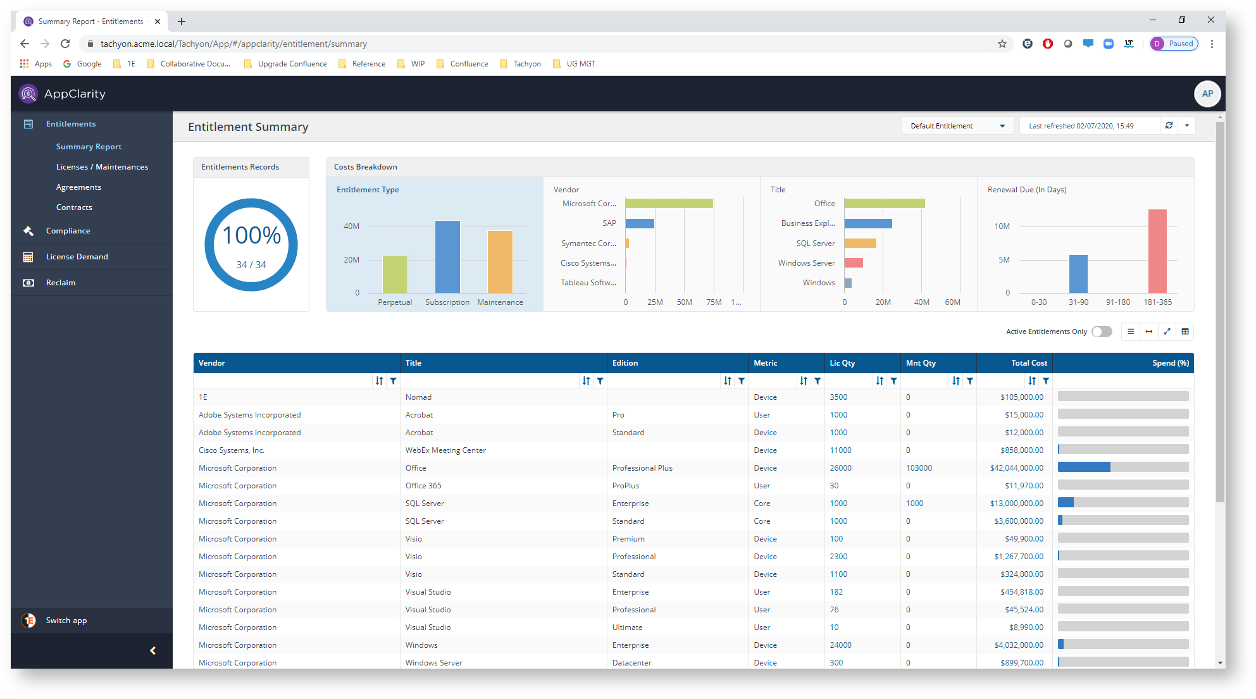Click the SAP vendor bar
Screen dimensions: 1256x699
pyautogui.click(x=640, y=223)
